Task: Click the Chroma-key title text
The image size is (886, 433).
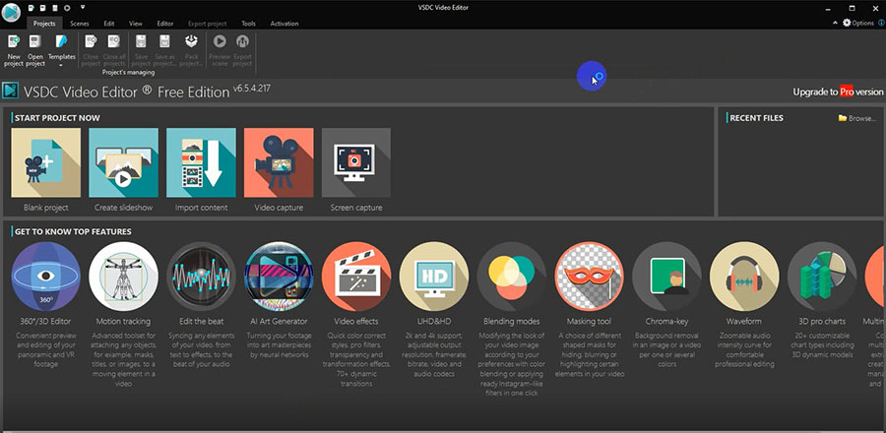Action: [666, 321]
